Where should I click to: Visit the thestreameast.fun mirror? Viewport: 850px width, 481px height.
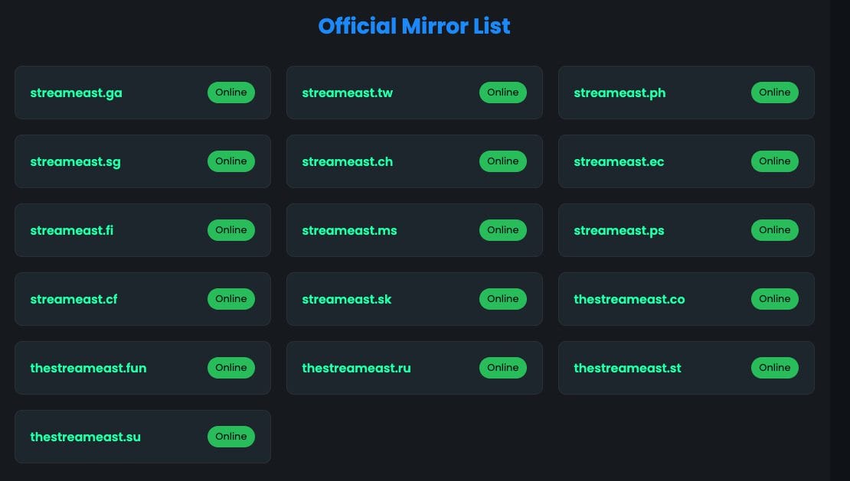point(89,369)
